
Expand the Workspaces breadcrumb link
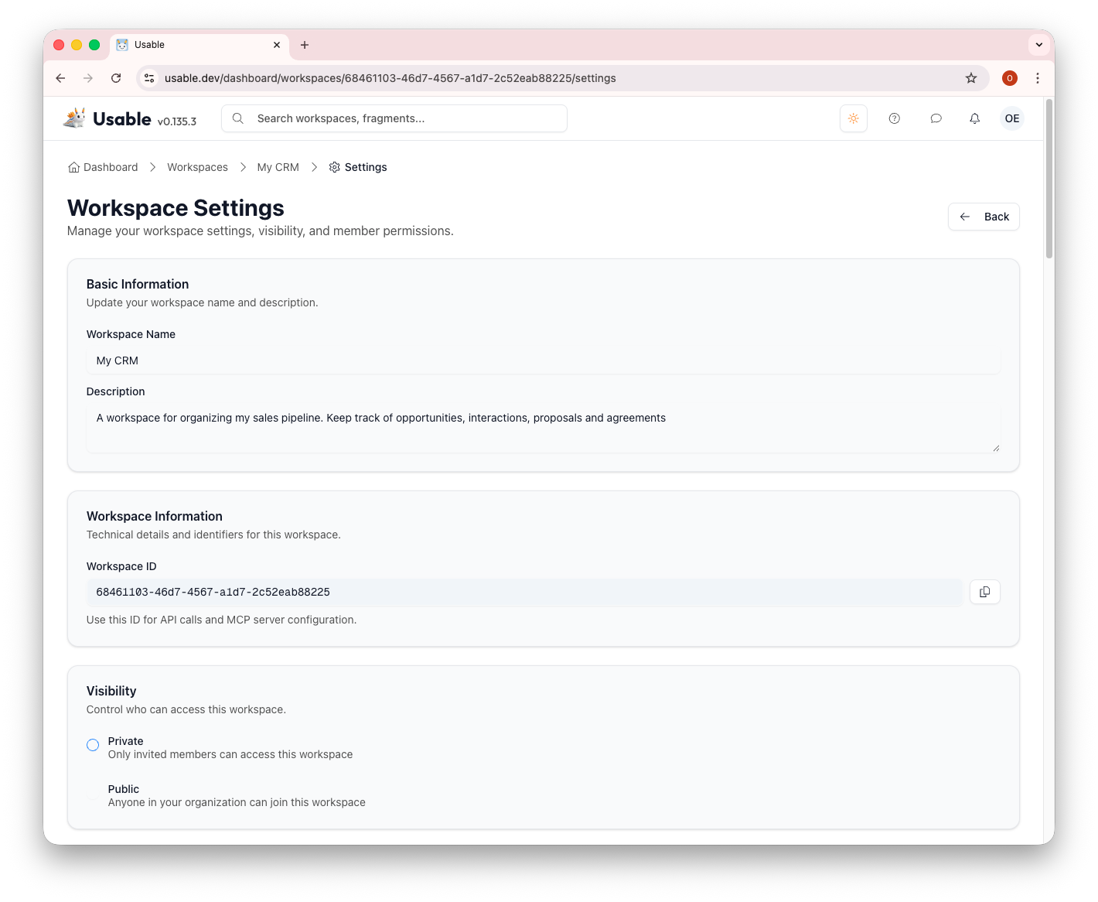[x=197, y=167]
